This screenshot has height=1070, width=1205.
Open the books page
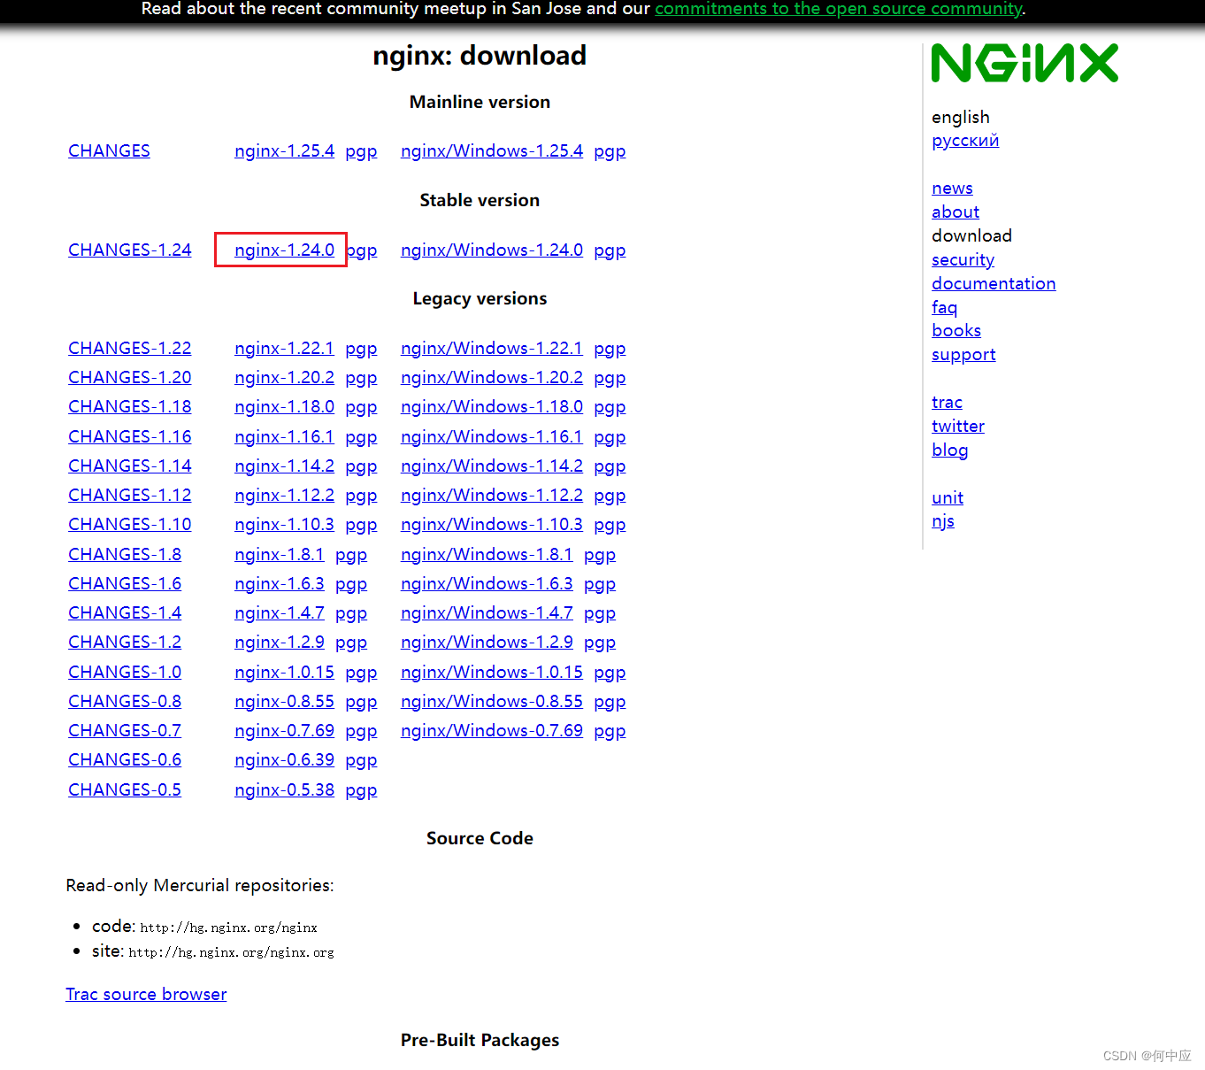pos(956,331)
